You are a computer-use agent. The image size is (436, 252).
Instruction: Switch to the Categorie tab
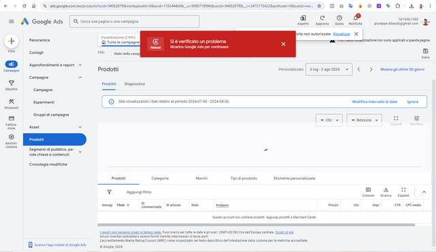(x=160, y=178)
